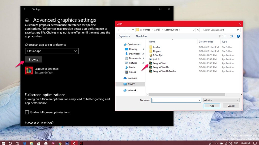
Task: Open Downloads in the navigation pane
Action: pos(133,54)
